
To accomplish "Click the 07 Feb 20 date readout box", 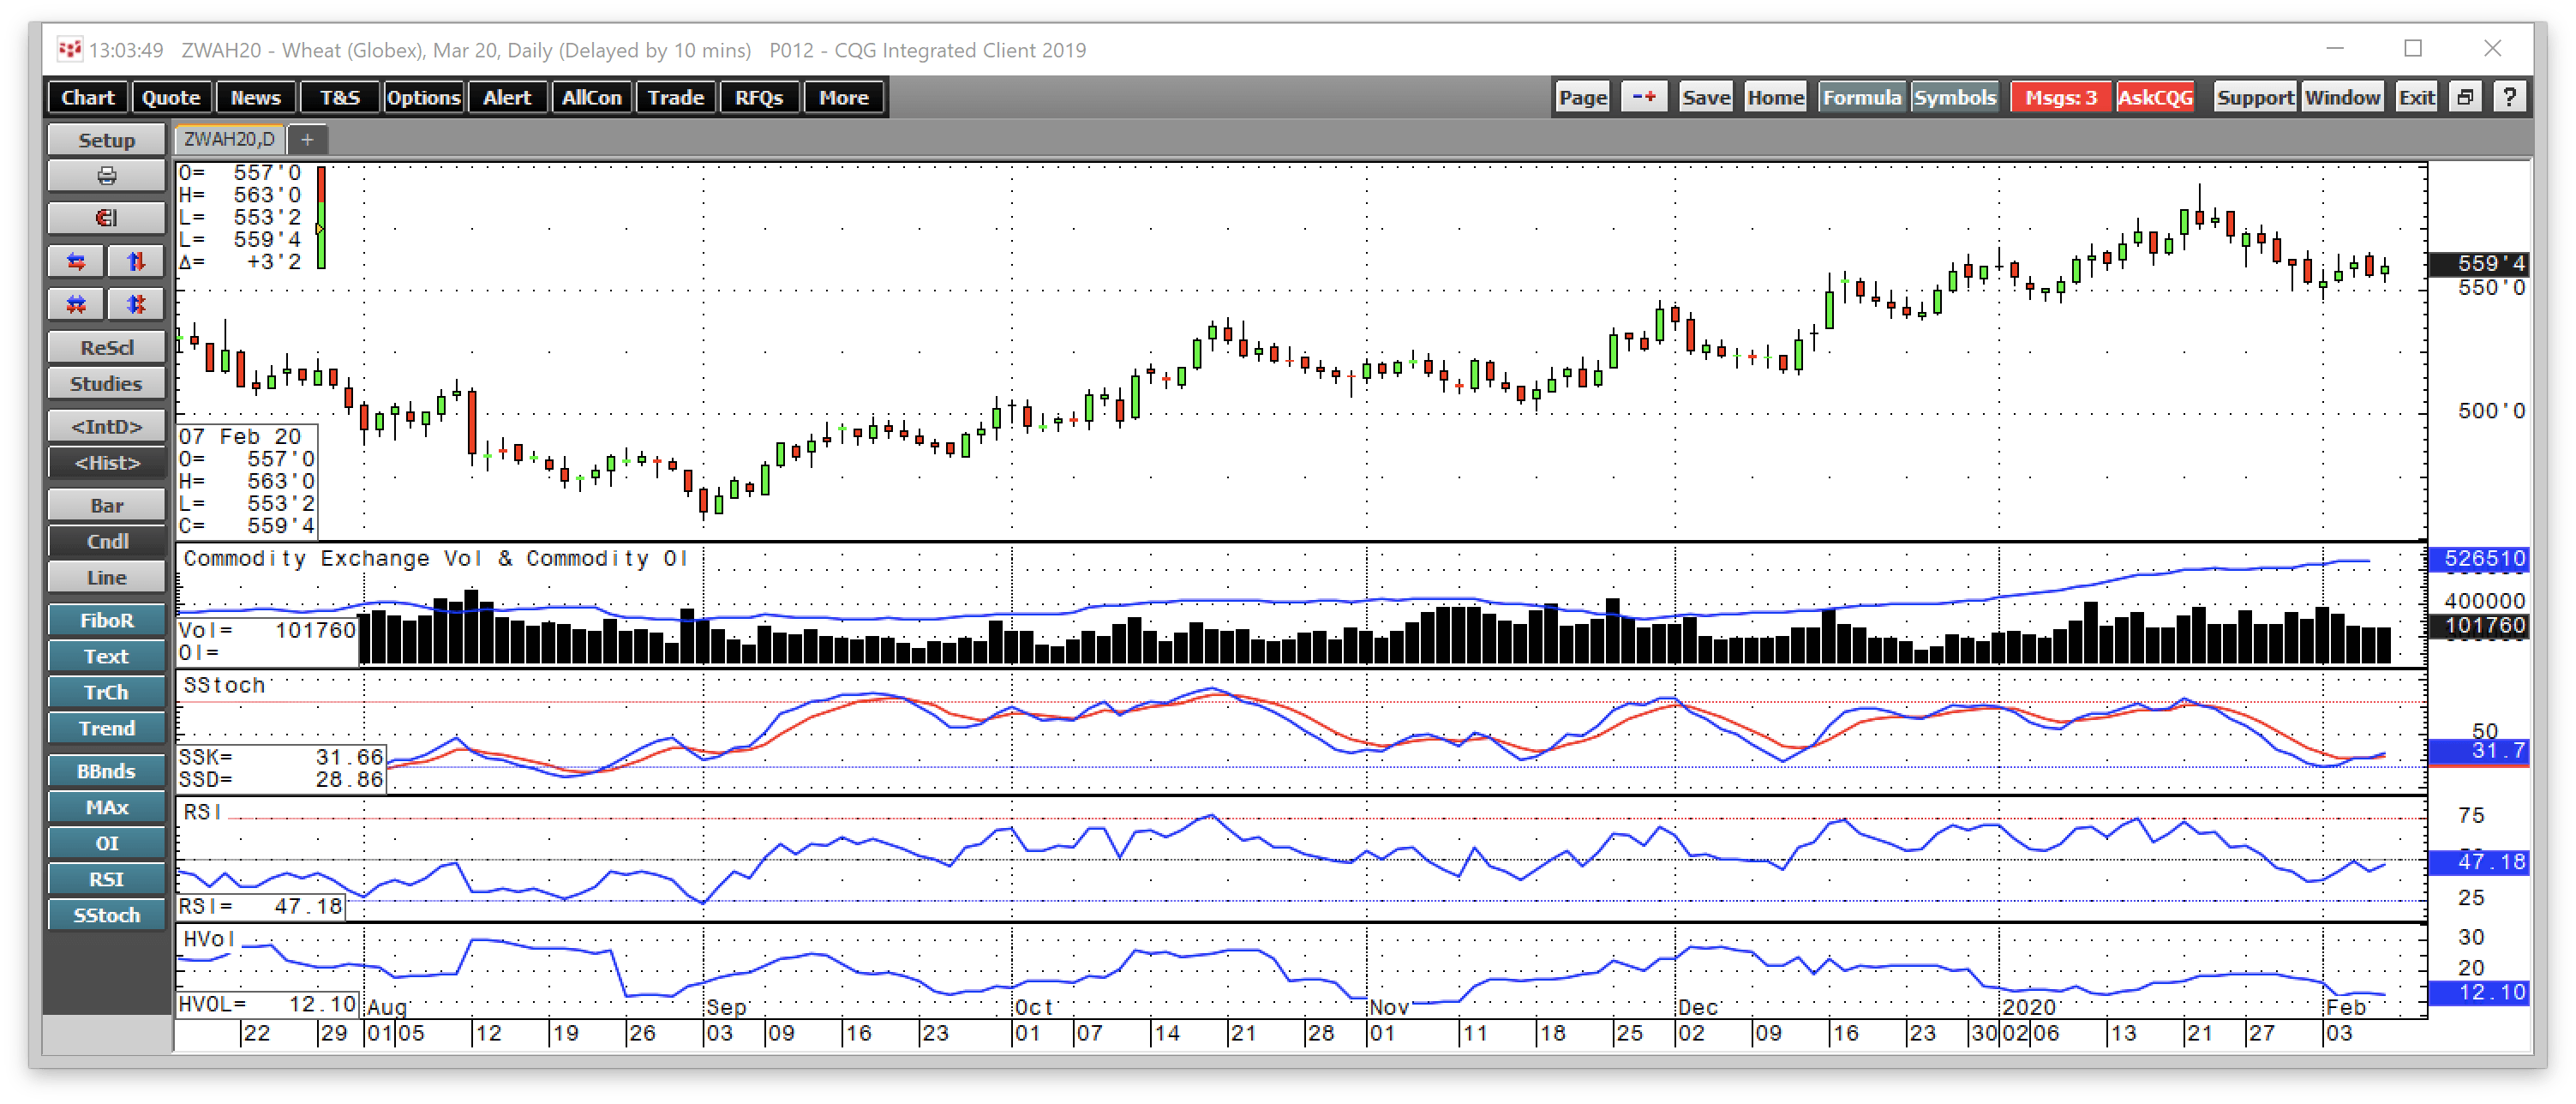I will click(x=247, y=481).
